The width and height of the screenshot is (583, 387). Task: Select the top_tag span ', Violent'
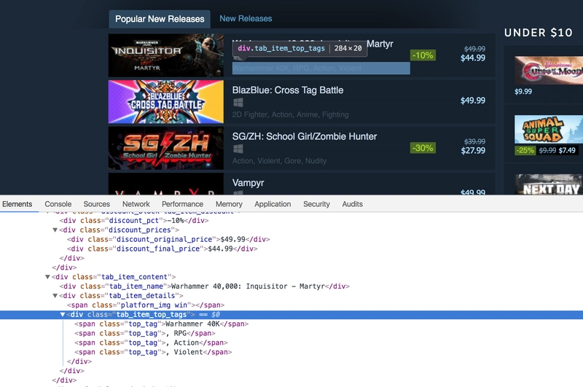[153, 352]
